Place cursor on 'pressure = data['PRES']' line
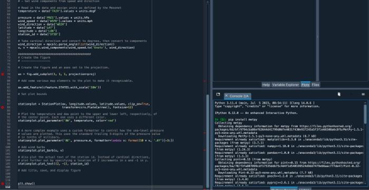The image size is (369, 190). 53,17
